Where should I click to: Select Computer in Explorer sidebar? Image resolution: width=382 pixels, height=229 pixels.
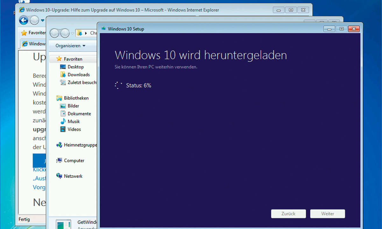74,161
